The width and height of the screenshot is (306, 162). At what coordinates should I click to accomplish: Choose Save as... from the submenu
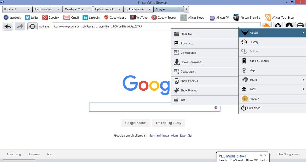point(205,43)
